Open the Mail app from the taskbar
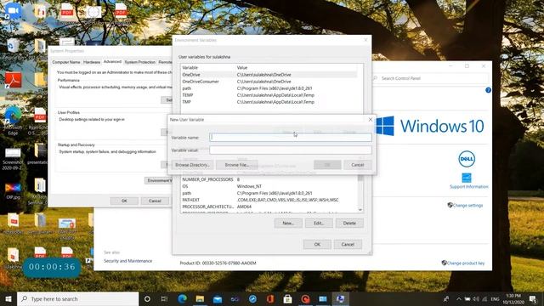Image resolution: width=544 pixels, height=306 pixels. 218,298
